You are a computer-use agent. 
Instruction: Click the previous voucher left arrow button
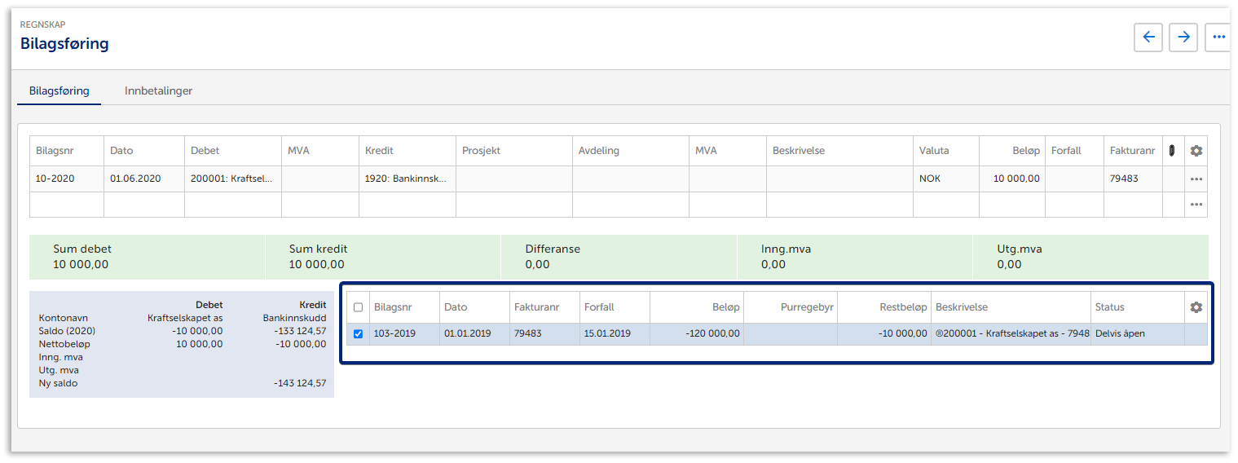point(1148,37)
